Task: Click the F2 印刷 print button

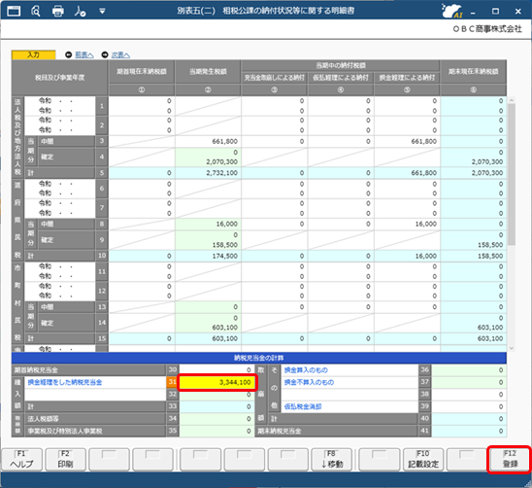Action: pyautogui.click(x=65, y=460)
